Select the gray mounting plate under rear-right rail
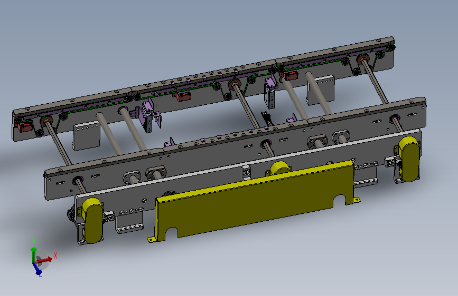Image resolution: width=458 pixels, height=296 pixels. pyautogui.click(x=321, y=90)
